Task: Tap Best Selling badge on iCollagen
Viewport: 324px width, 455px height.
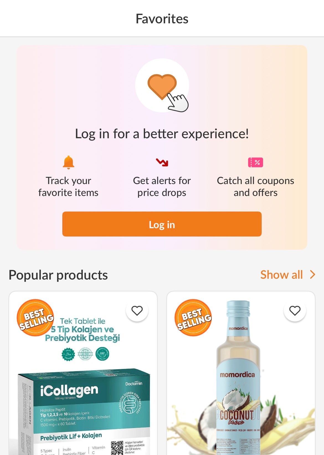Action: pos(35,318)
